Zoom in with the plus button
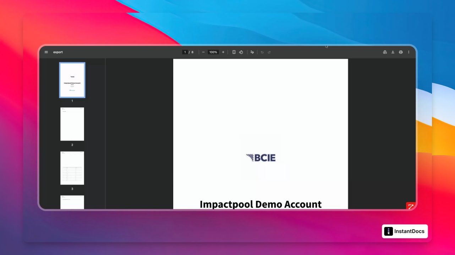Screen dimensions: 455x255 223,52
